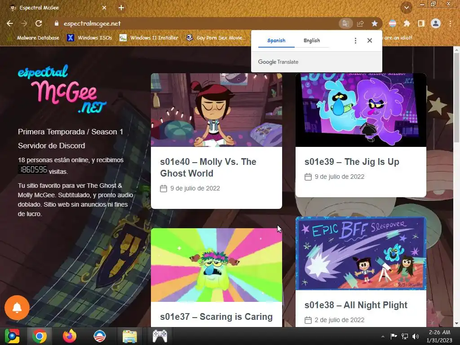Screen dimensions: 460x345
Task: Open Molly Vs. The Ghost World thumbnail
Action: 217,110
